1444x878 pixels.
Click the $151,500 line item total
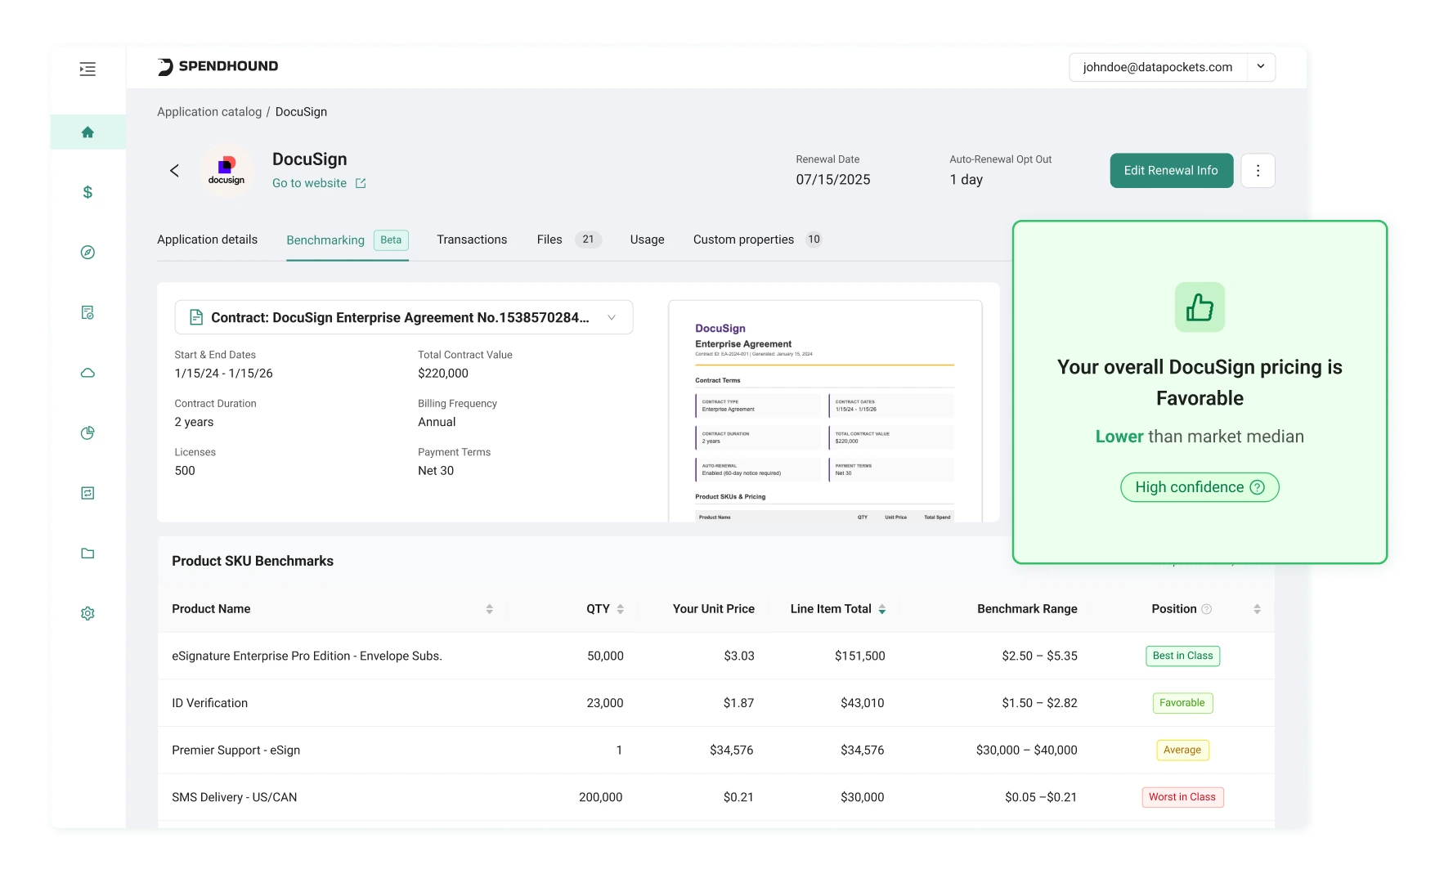[859, 656]
